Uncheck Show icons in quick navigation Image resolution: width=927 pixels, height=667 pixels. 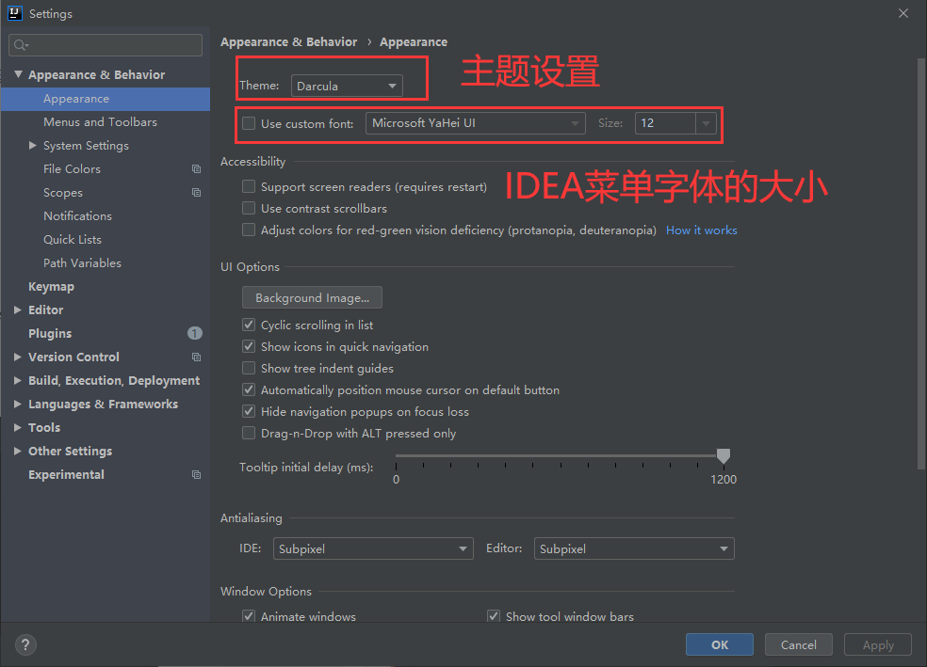click(x=249, y=346)
